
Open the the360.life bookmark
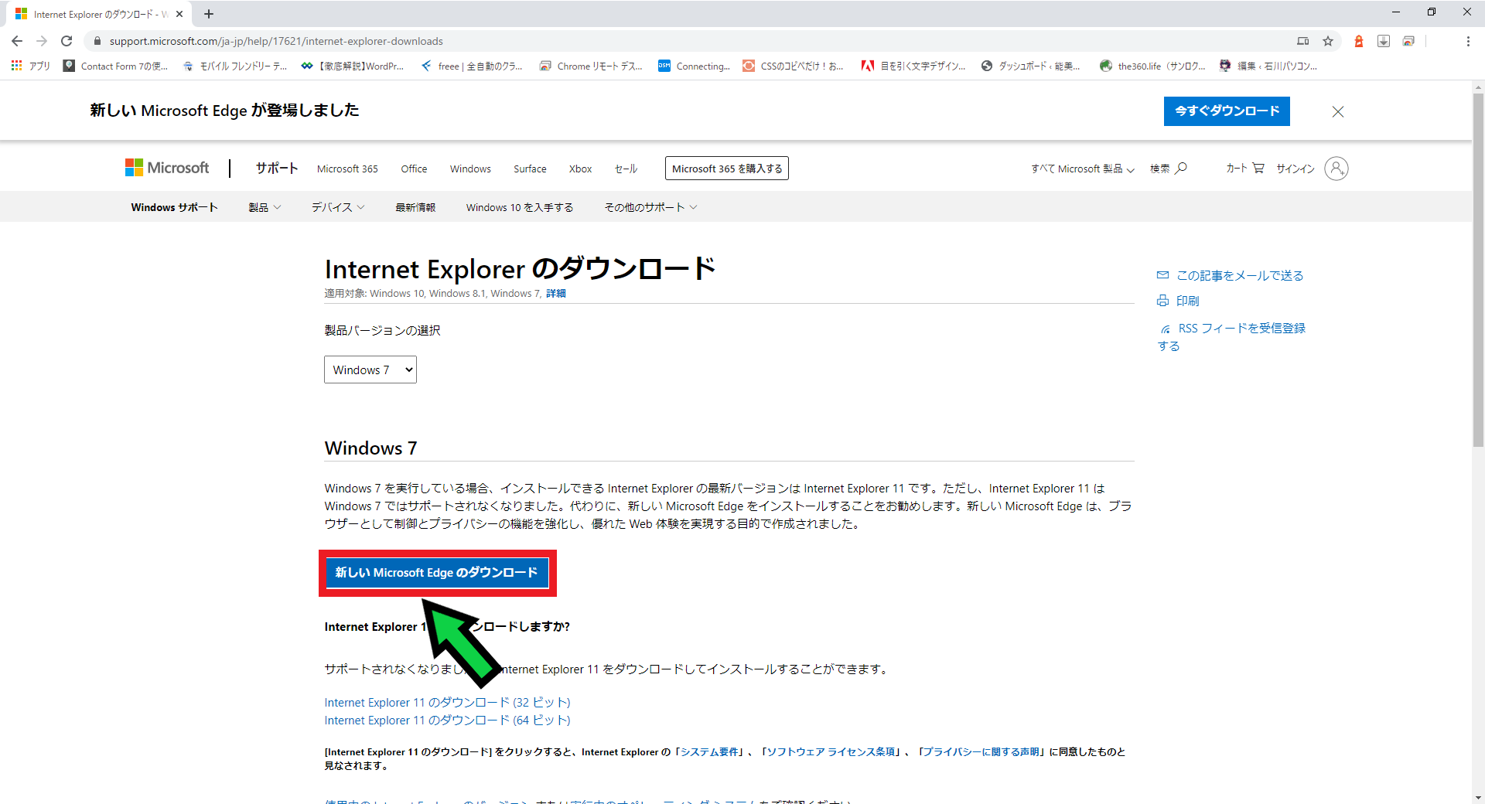tap(1152, 66)
